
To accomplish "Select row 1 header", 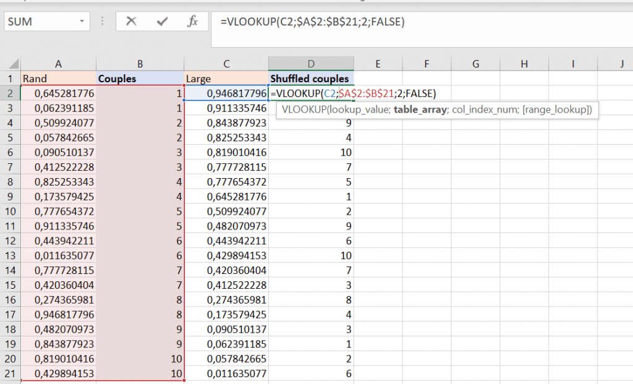I will 10,79.
